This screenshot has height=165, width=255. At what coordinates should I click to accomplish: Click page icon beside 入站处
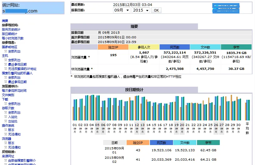[6, 117]
